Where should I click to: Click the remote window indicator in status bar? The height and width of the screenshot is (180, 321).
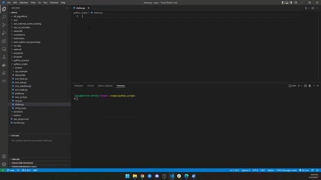point(3,170)
